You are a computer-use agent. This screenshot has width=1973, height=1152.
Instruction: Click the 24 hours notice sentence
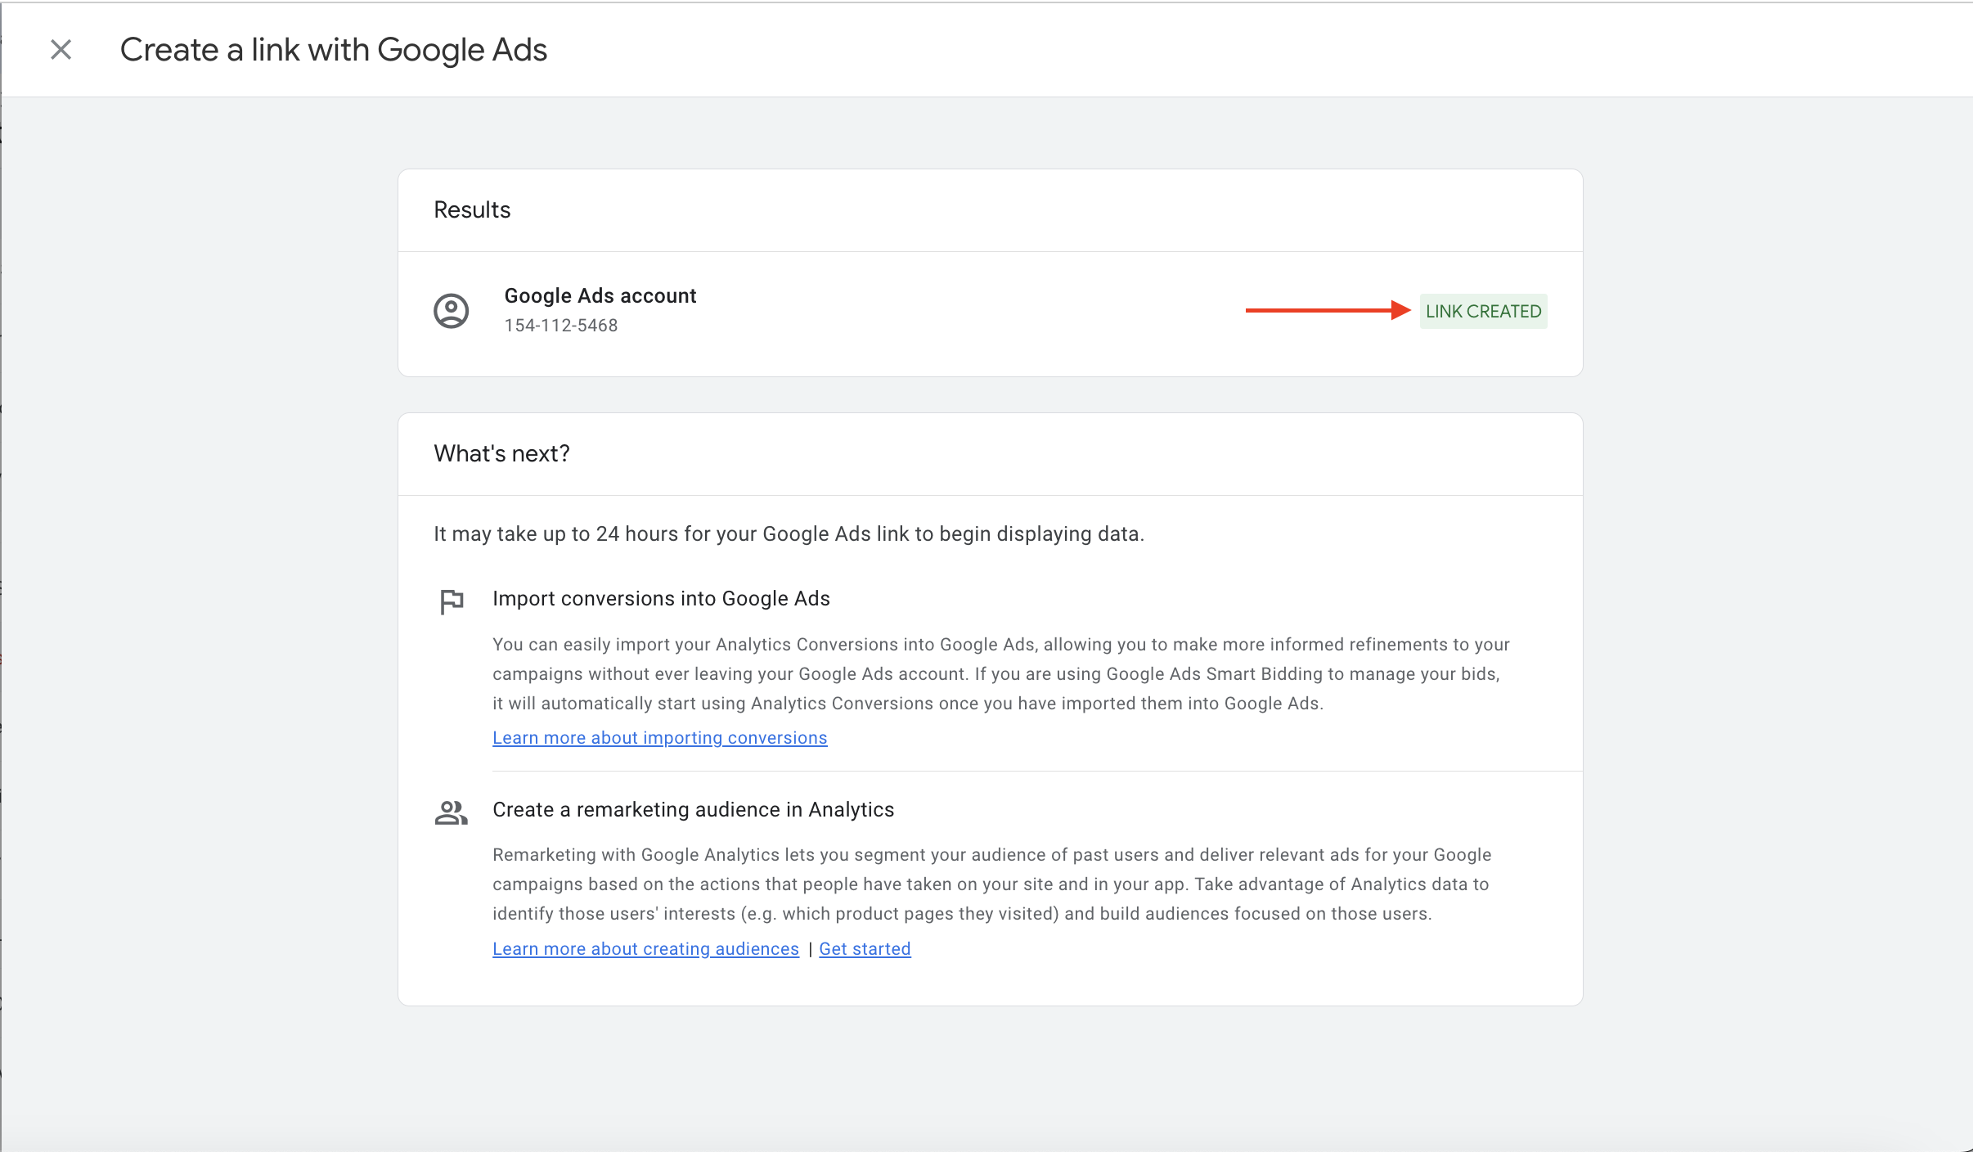click(789, 534)
